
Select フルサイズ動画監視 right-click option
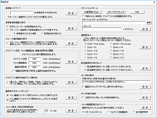(108, 112)
